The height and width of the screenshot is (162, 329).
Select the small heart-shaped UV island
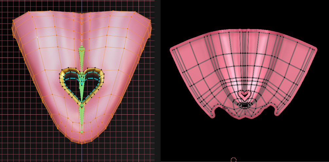click(x=245, y=95)
